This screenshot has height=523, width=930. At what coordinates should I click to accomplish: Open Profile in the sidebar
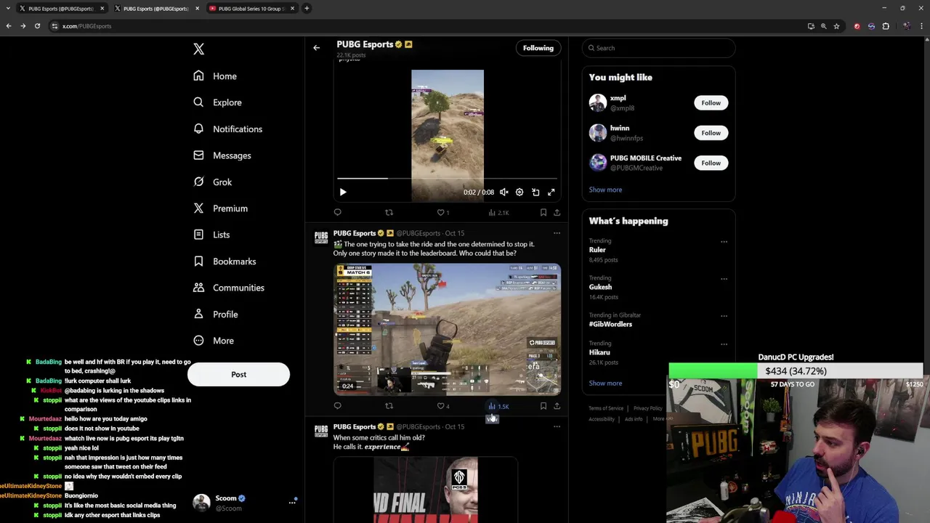[215, 315]
